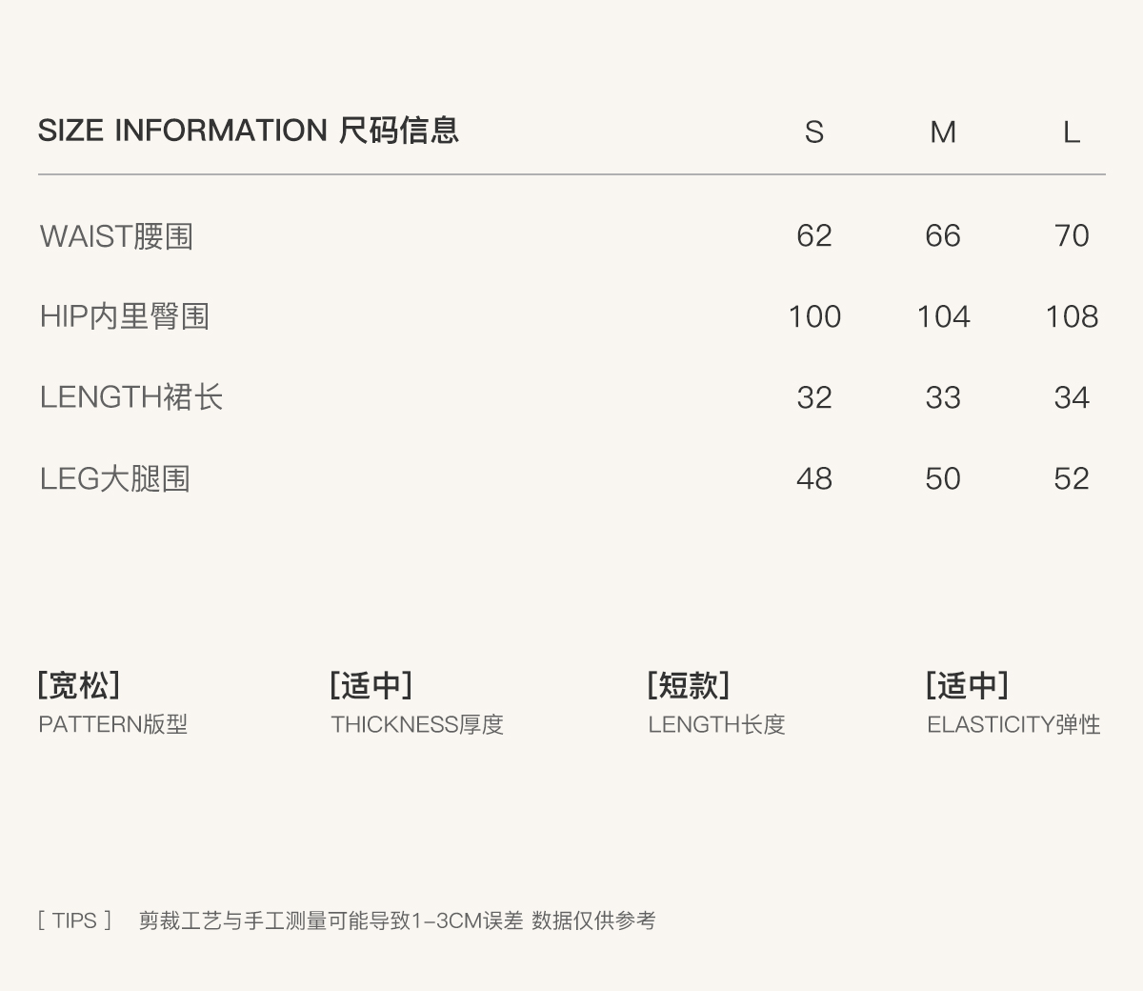Screen dimensions: 1143x991
Task: Click the HIP内里臀围 row label
Action: 124,316
